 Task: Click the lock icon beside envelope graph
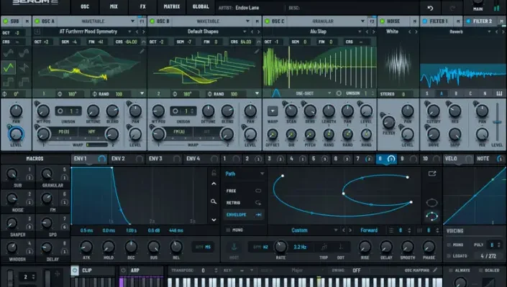pyautogui.click(x=214, y=174)
